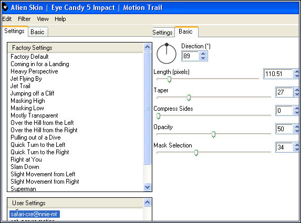301x223 pixels.
Task: Select the Slam Down preset
Action: pos(25,167)
